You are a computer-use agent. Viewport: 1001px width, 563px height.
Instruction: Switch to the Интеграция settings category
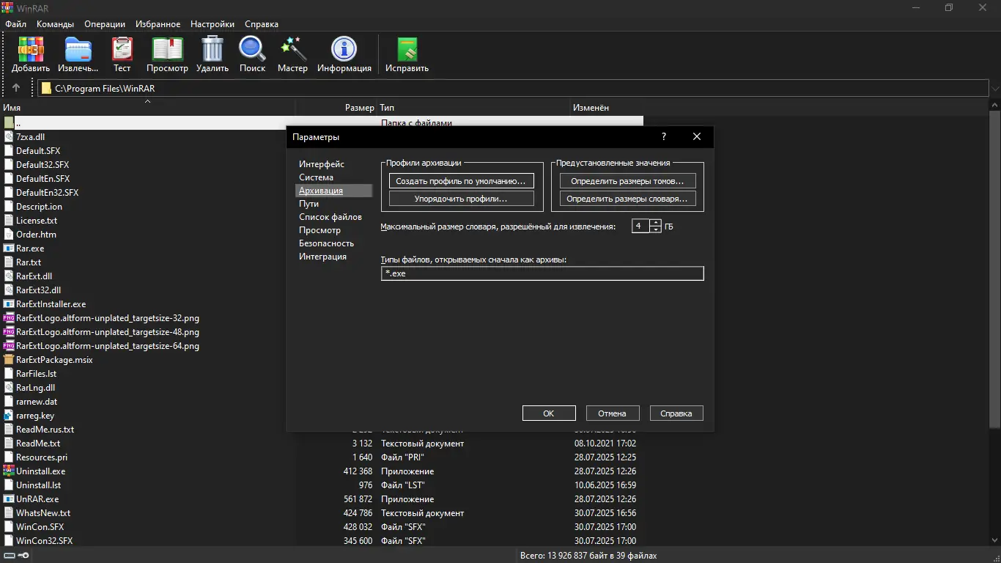pos(322,257)
